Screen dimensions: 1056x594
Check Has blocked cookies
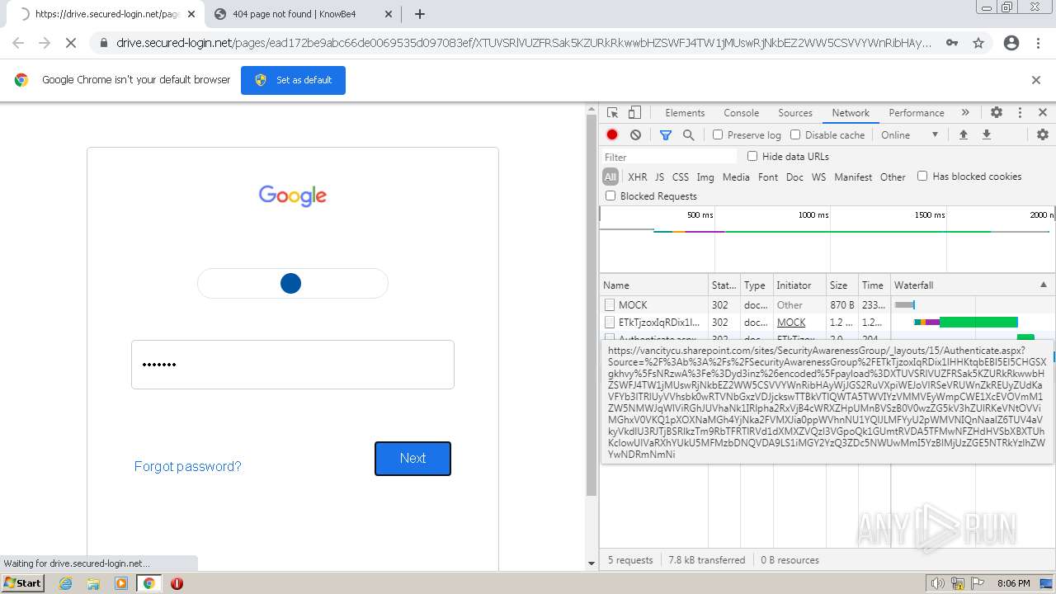[922, 176]
